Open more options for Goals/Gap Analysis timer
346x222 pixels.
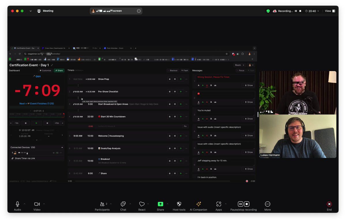(x=186, y=148)
